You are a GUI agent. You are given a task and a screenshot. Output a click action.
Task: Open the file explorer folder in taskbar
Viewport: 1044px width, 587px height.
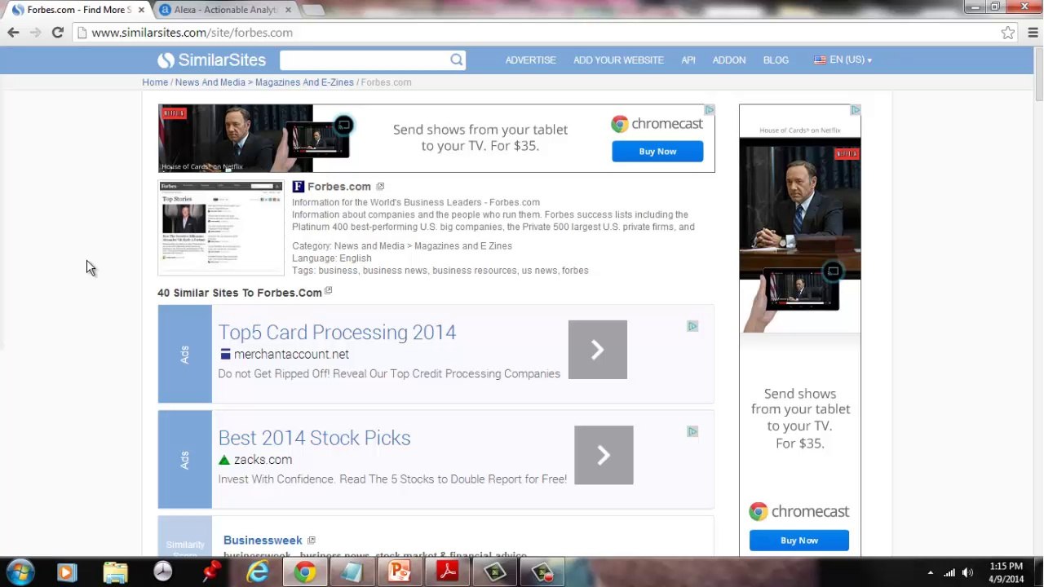(116, 572)
